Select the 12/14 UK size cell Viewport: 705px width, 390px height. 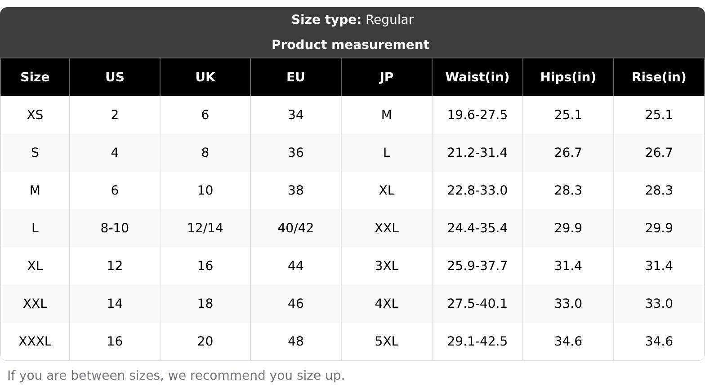click(205, 228)
